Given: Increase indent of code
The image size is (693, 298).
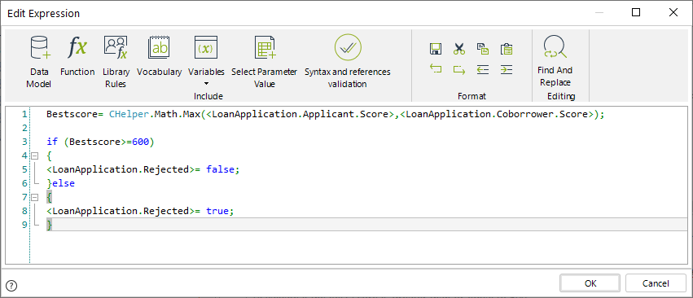Looking at the screenshot, I should 506,69.
